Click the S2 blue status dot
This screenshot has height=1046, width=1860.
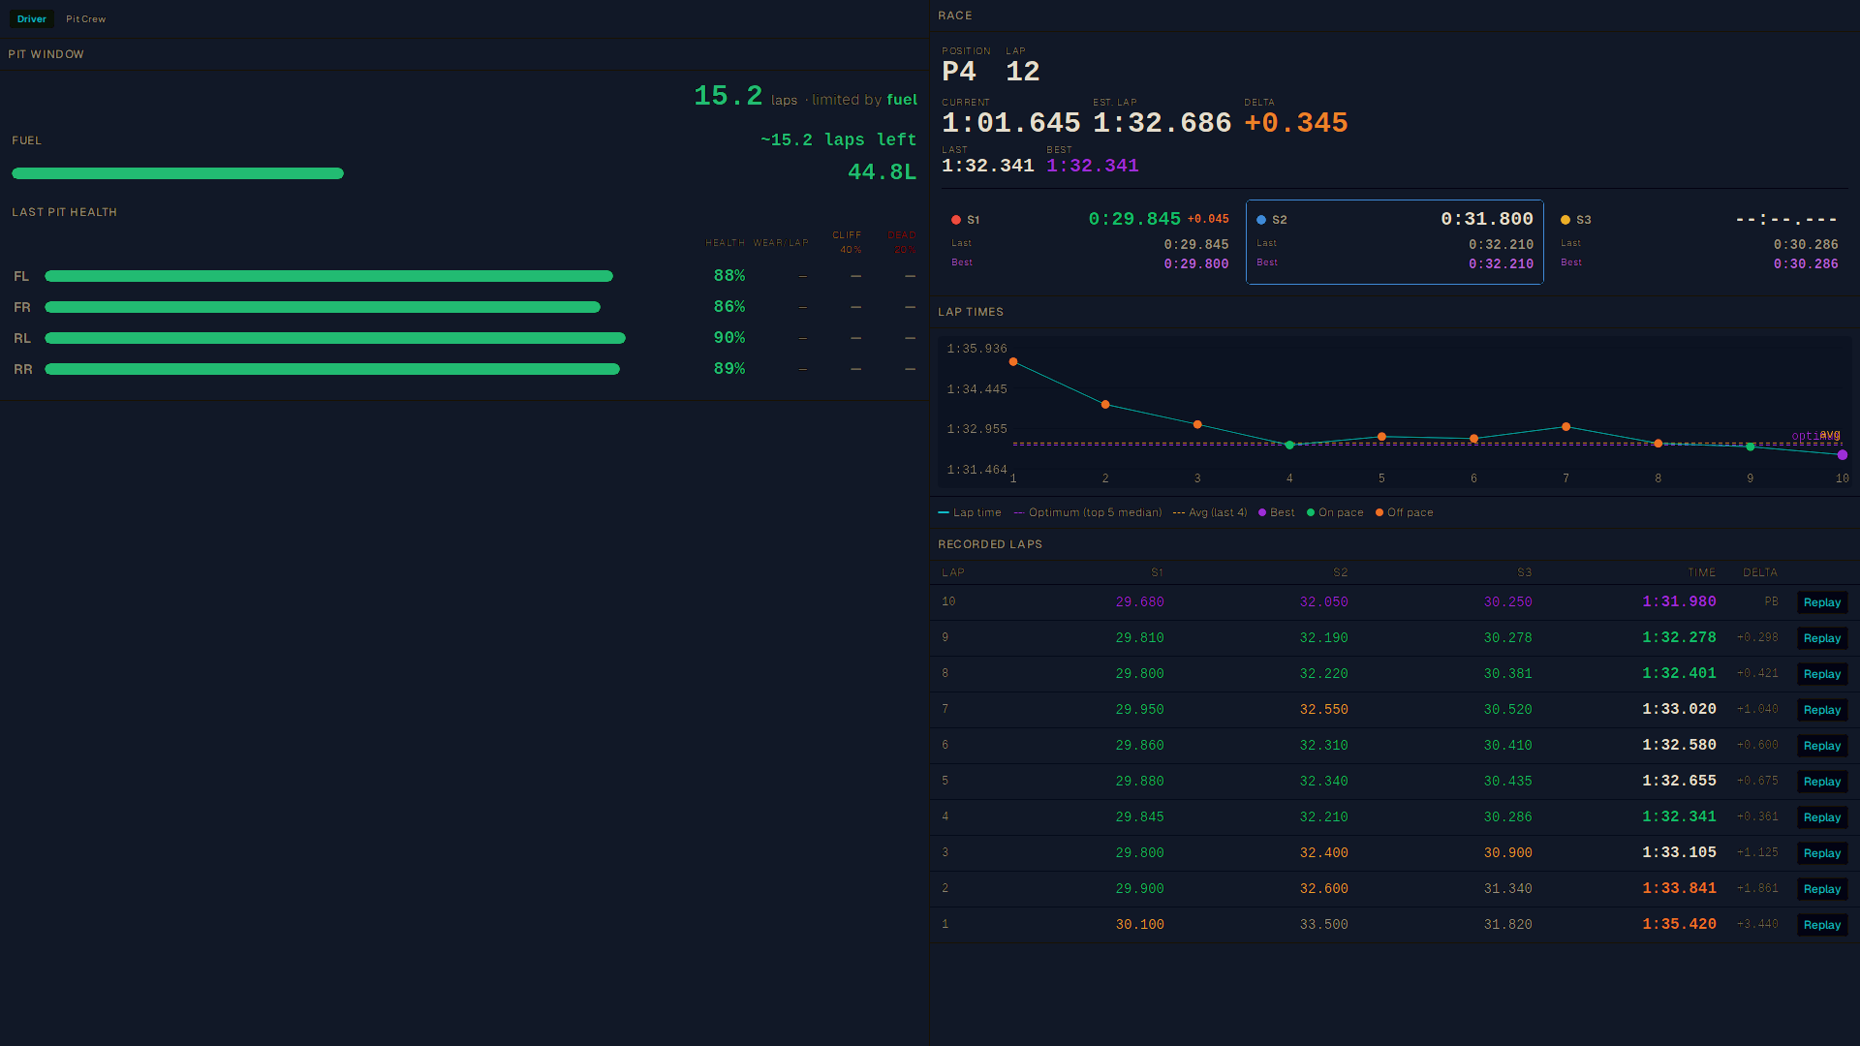tap(1261, 220)
